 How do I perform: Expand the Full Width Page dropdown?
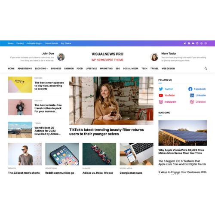coord(34,43)
